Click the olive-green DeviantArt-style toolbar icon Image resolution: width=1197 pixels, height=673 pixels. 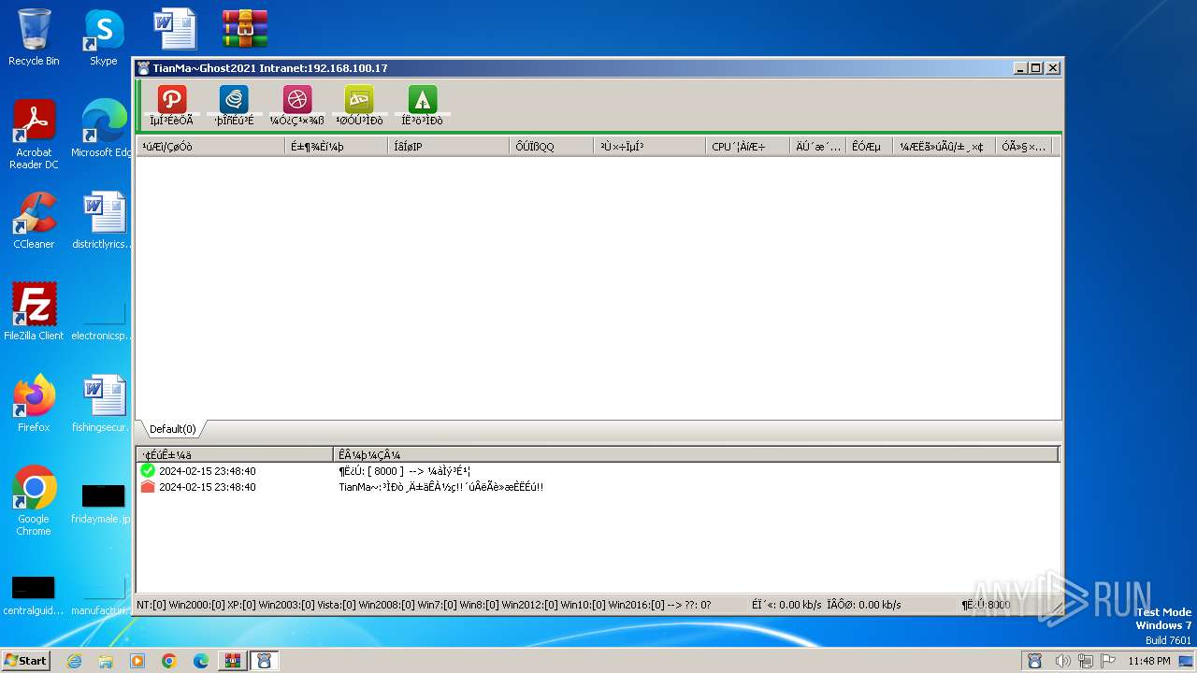359,99
